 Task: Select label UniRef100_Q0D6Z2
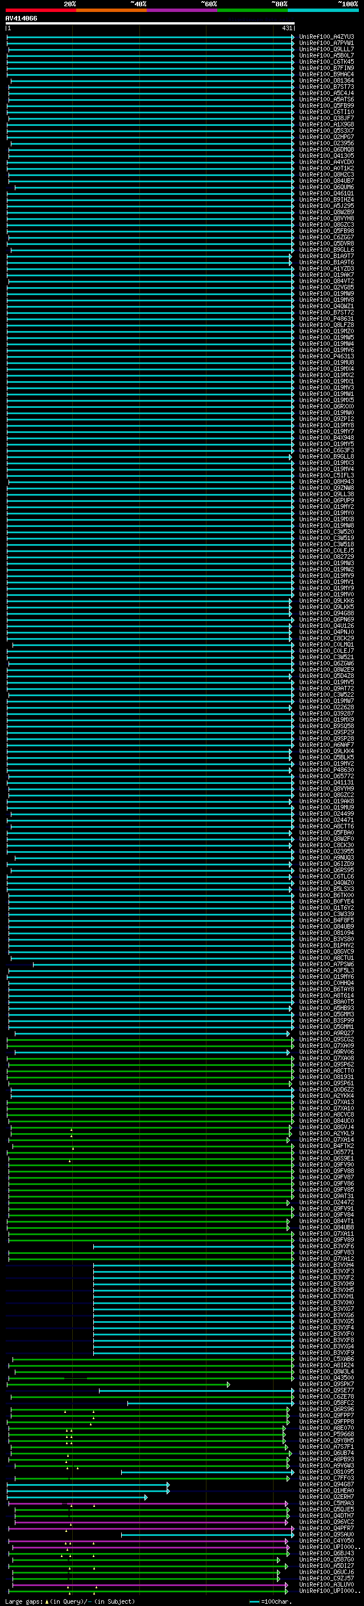326,1090
